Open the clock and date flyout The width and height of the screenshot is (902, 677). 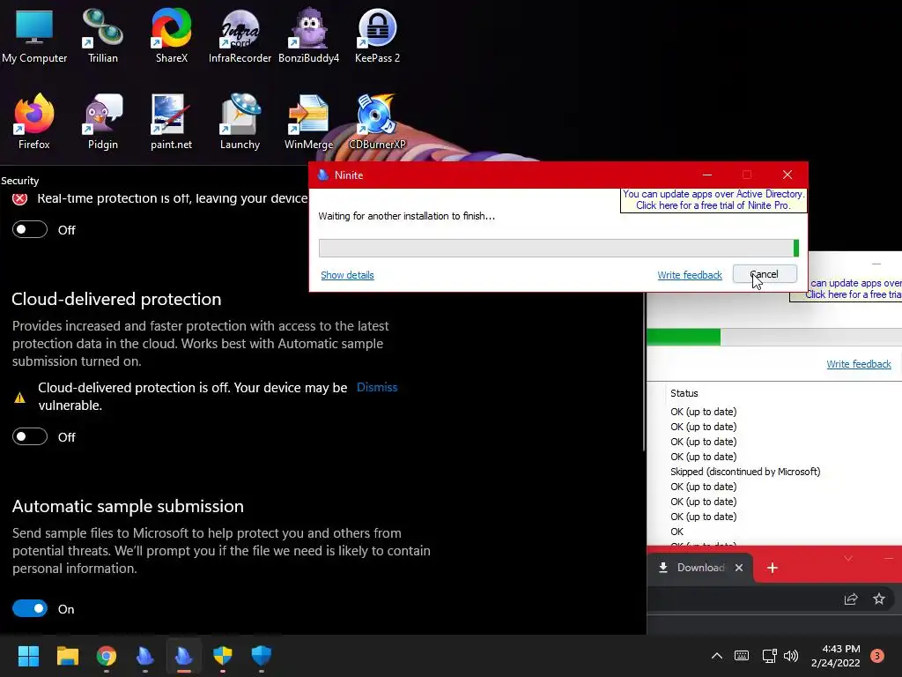836,656
